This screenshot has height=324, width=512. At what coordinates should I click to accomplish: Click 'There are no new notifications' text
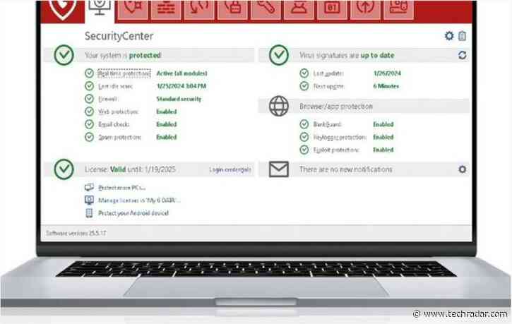tap(346, 169)
